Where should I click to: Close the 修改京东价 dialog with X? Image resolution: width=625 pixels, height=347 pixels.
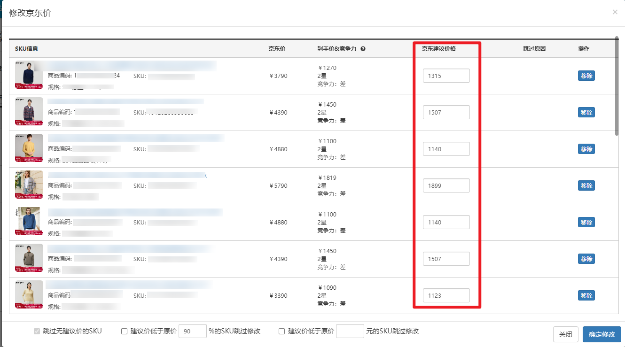tap(615, 12)
